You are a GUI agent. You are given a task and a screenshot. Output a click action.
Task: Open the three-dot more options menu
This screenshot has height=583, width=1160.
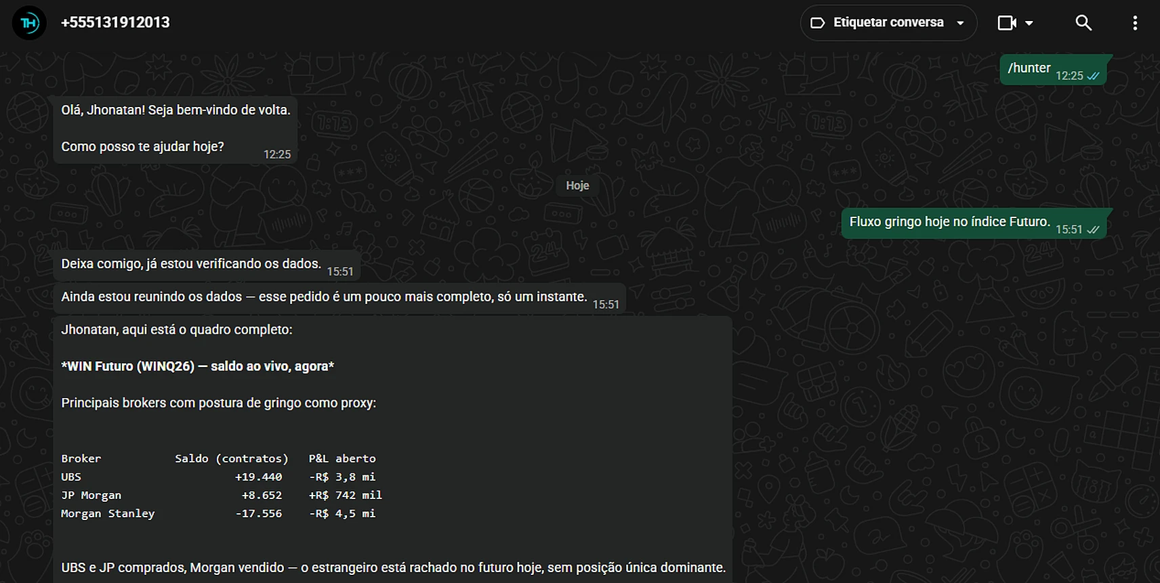[x=1135, y=23]
